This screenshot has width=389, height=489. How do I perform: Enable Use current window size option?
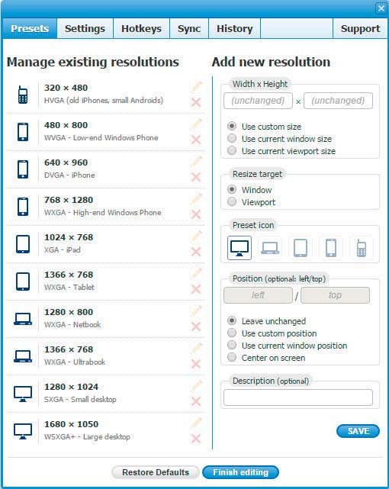[x=232, y=139]
